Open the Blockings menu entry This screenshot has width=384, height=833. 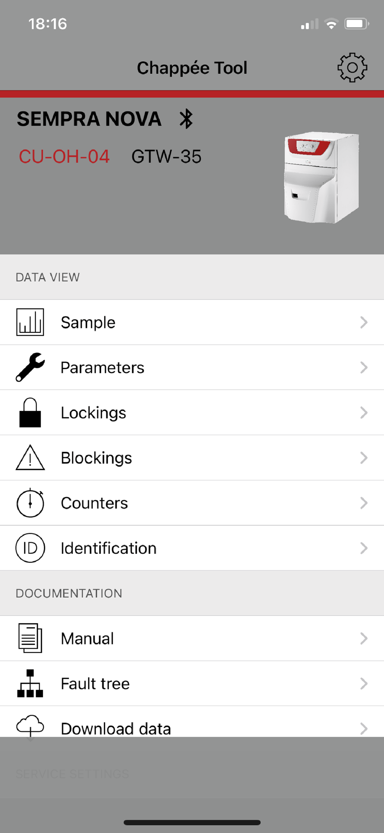192,458
